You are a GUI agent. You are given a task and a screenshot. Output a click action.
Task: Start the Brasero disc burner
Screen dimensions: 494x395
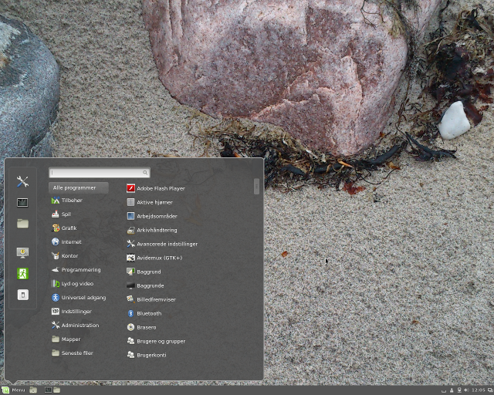pyautogui.click(x=146, y=327)
